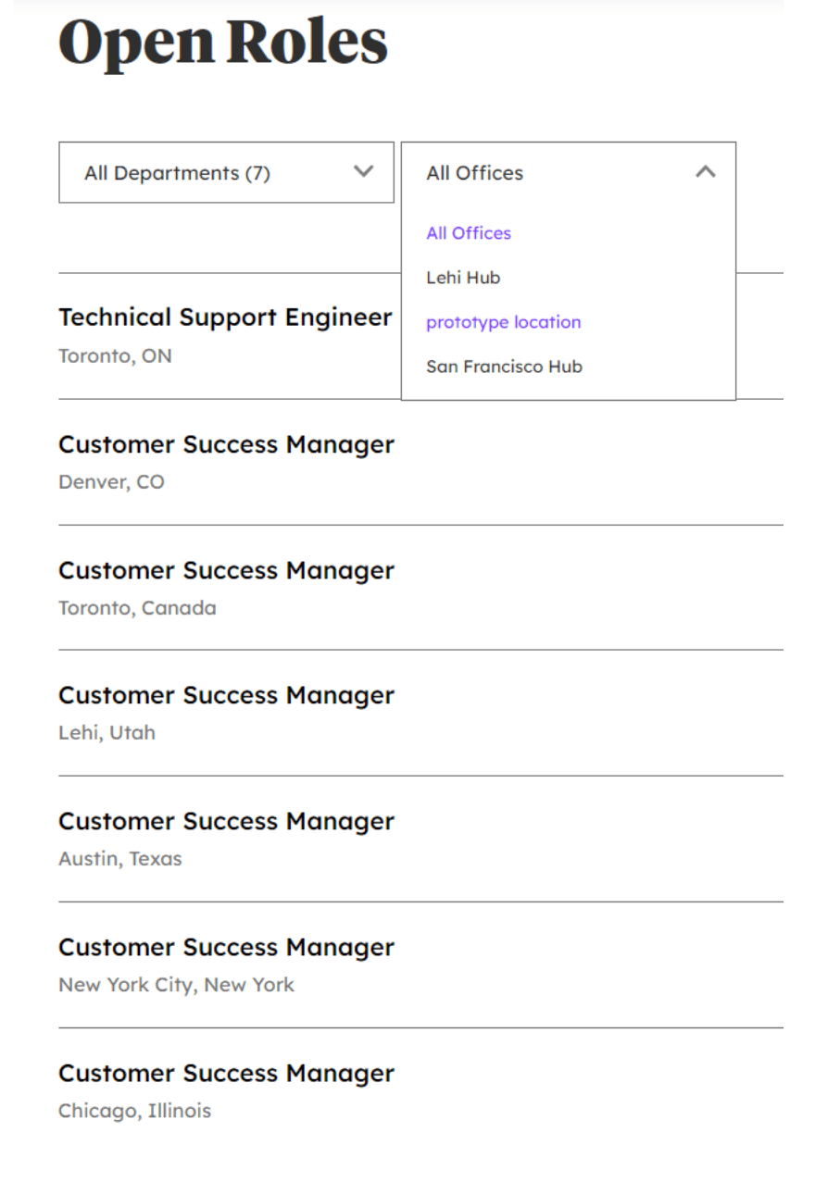Choose Lehi Hub from the offices list
Viewport: 815px width, 1194px height.
click(463, 278)
